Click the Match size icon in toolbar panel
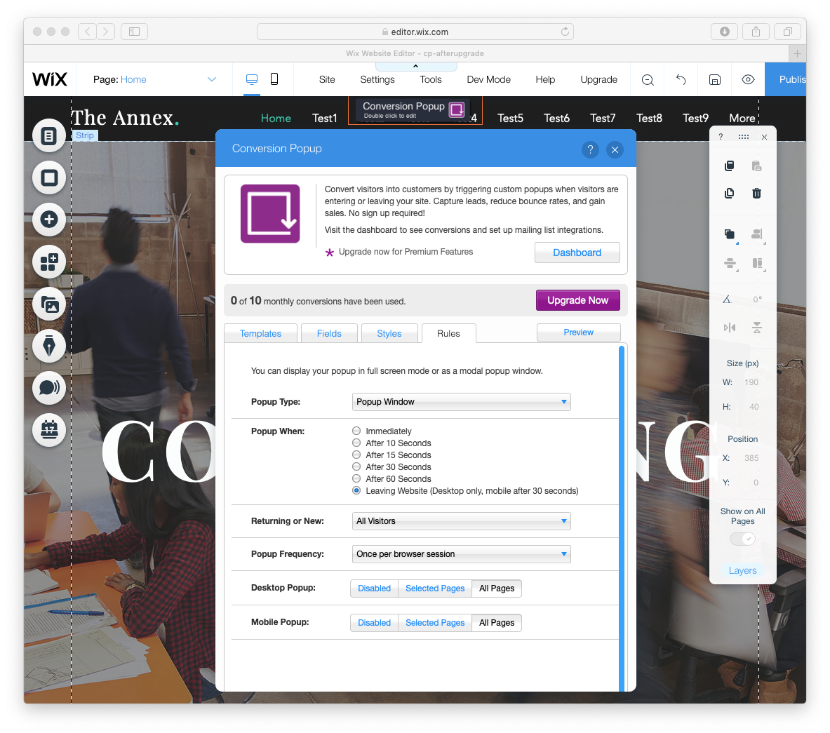This screenshot has width=830, height=733. coord(758,263)
